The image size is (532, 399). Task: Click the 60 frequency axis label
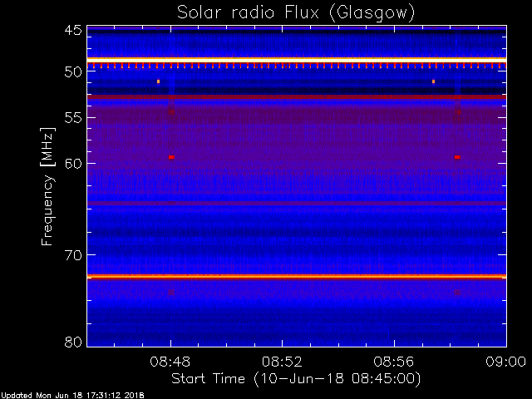[x=73, y=163]
